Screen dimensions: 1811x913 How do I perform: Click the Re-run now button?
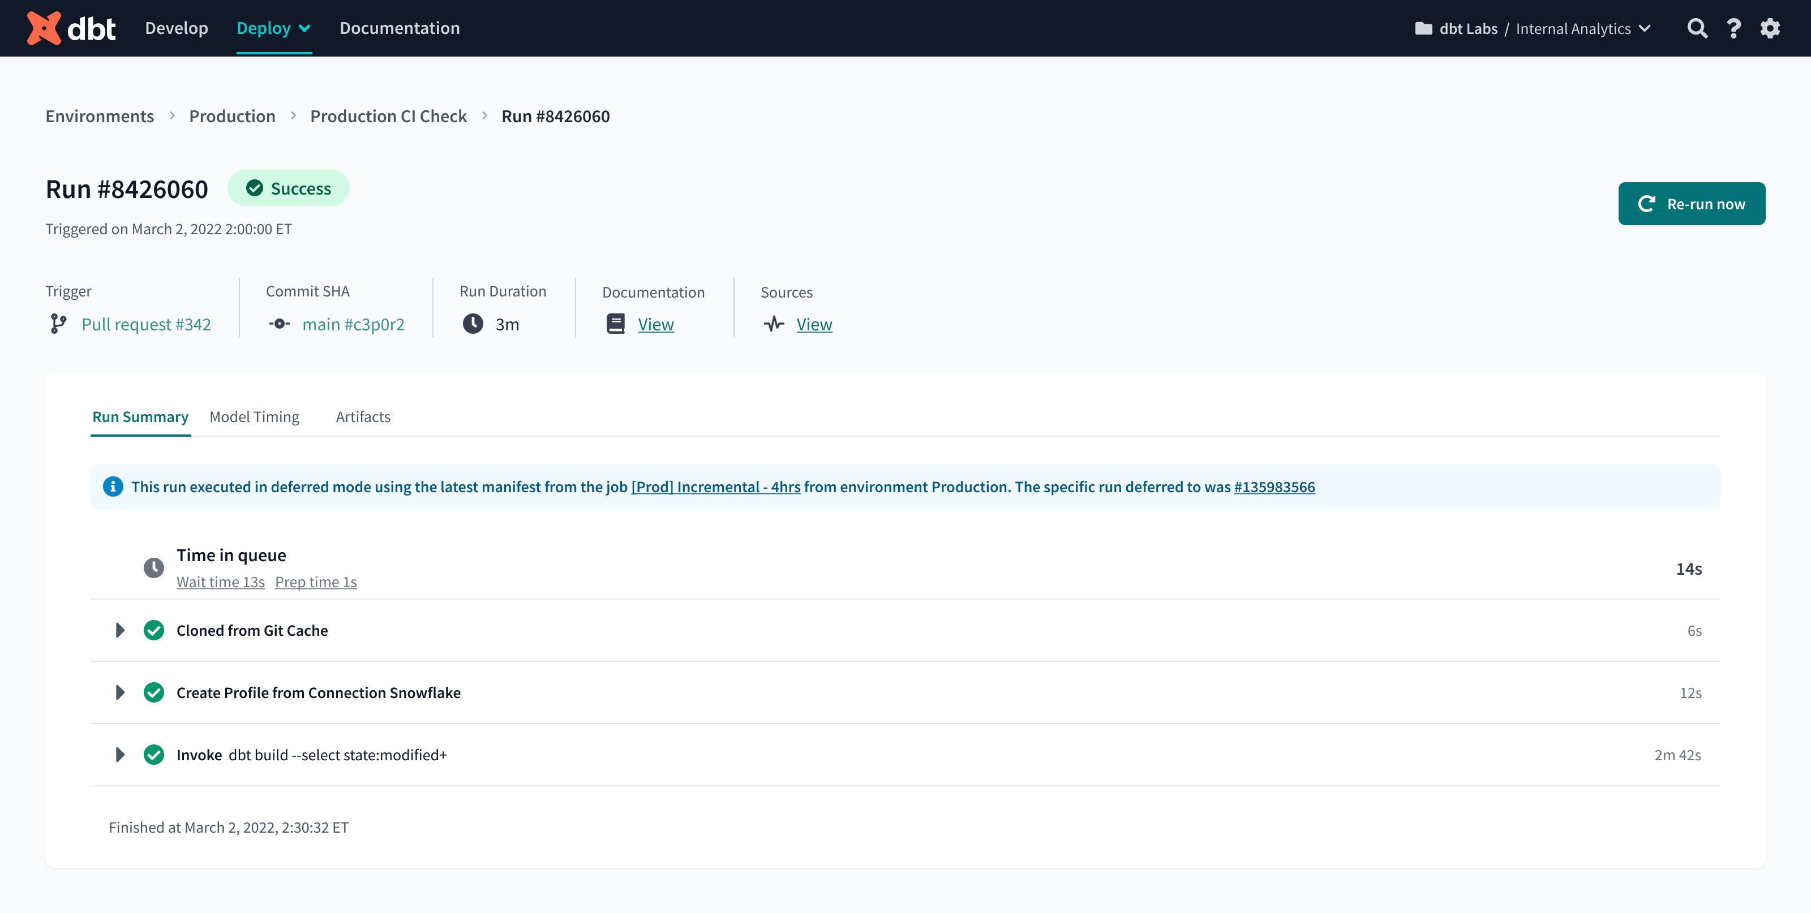click(1691, 203)
